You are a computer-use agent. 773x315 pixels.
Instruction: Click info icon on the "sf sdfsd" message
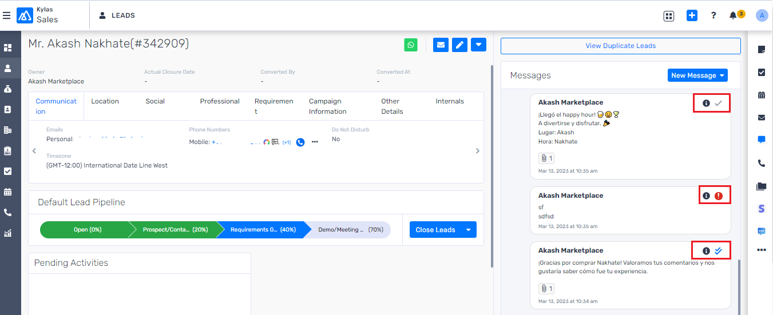click(x=706, y=196)
